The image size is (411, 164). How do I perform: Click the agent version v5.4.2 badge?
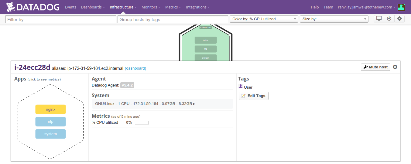tap(127, 85)
